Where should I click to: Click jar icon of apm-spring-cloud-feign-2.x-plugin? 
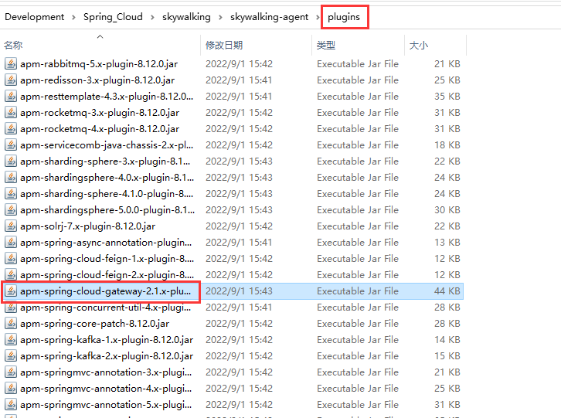[11, 274]
